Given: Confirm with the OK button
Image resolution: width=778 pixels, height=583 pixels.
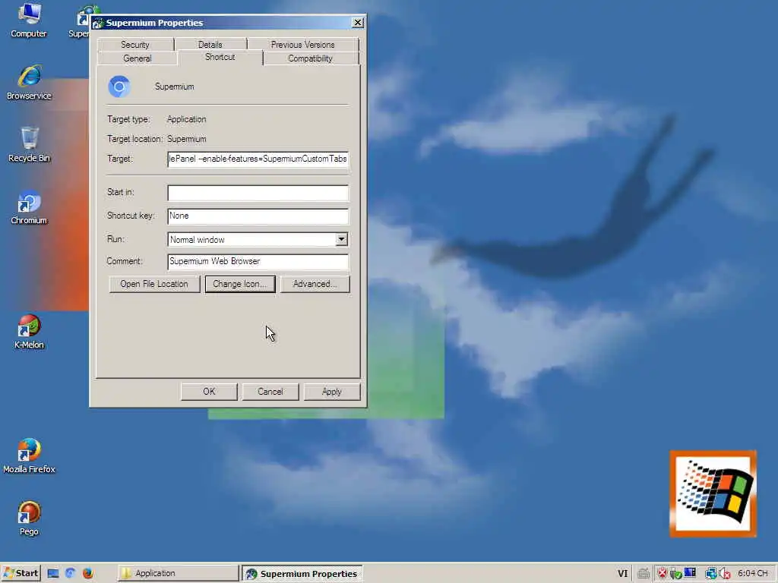Looking at the screenshot, I should (x=209, y=392).
